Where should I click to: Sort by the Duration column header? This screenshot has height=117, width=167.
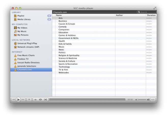tap(151, 15)
